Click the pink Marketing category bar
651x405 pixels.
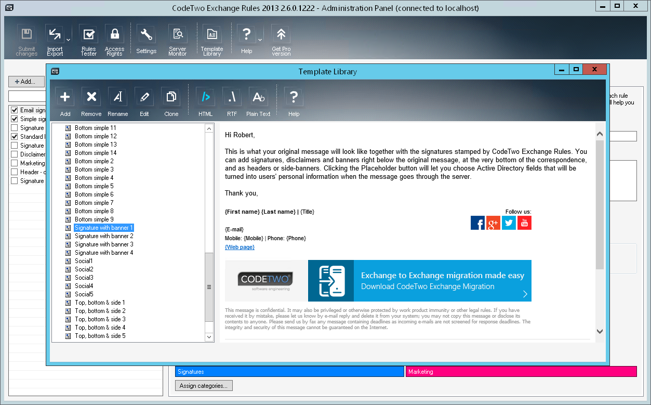(x=521, y=372)
